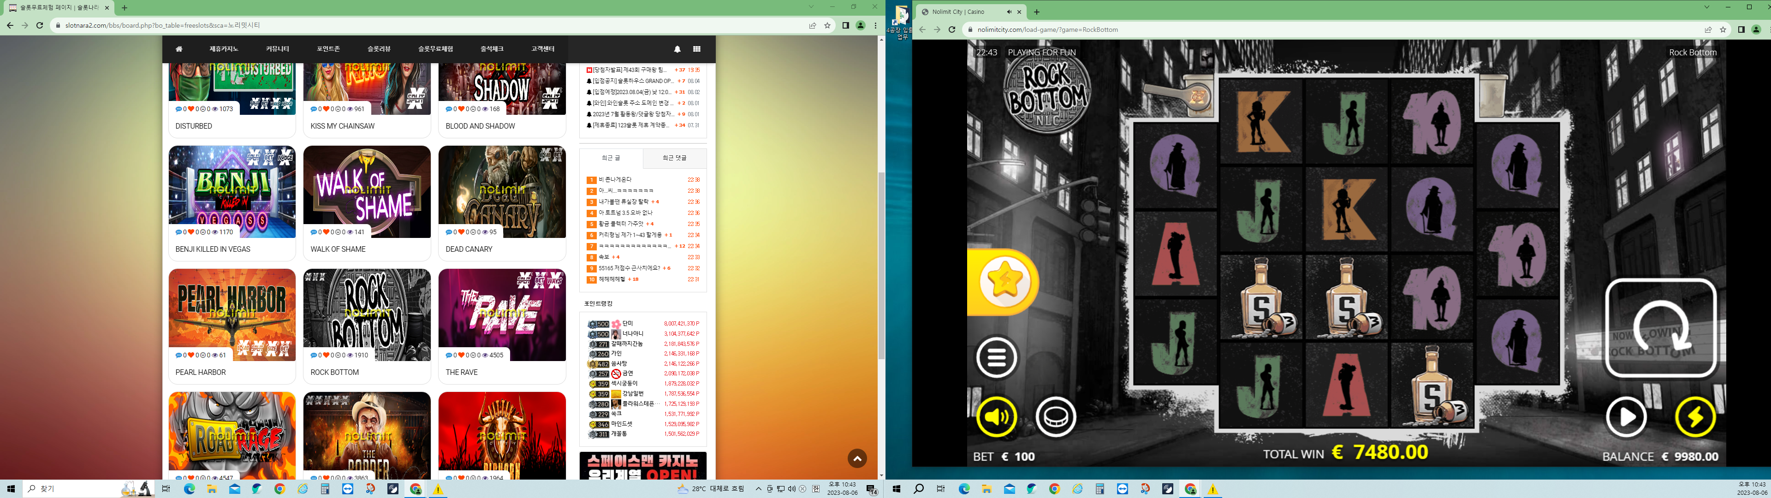The image size is (1771, 498).
Task: Open the notification bell on slotnara
Action: click(677, 49)
